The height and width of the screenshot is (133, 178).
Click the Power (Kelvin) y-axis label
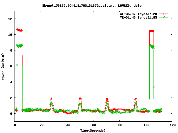pos(3,66)
